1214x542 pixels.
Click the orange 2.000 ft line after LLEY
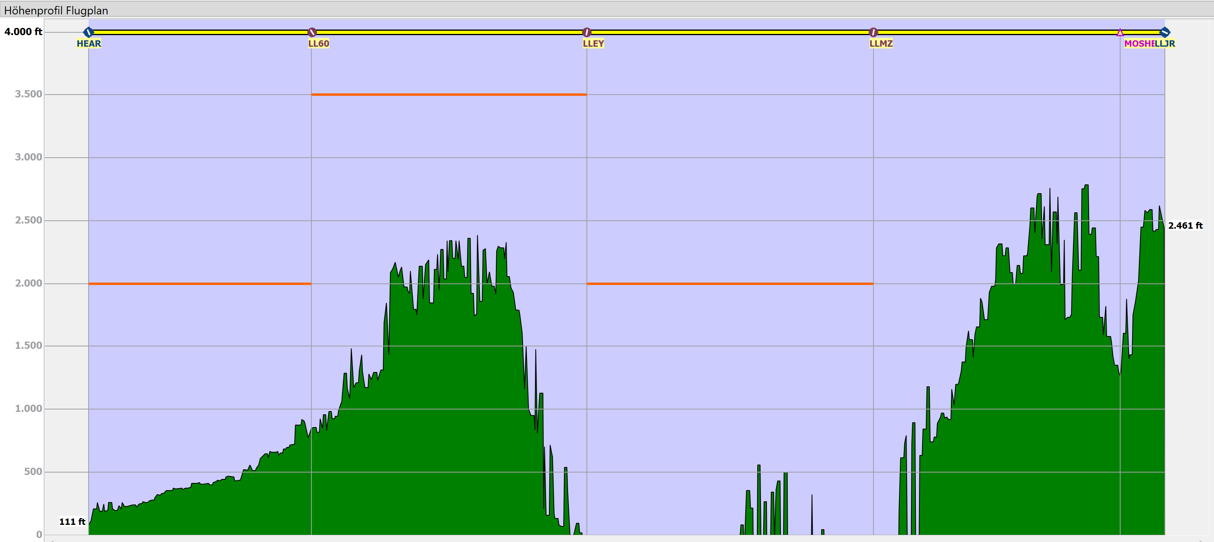(x=729, y=284)
